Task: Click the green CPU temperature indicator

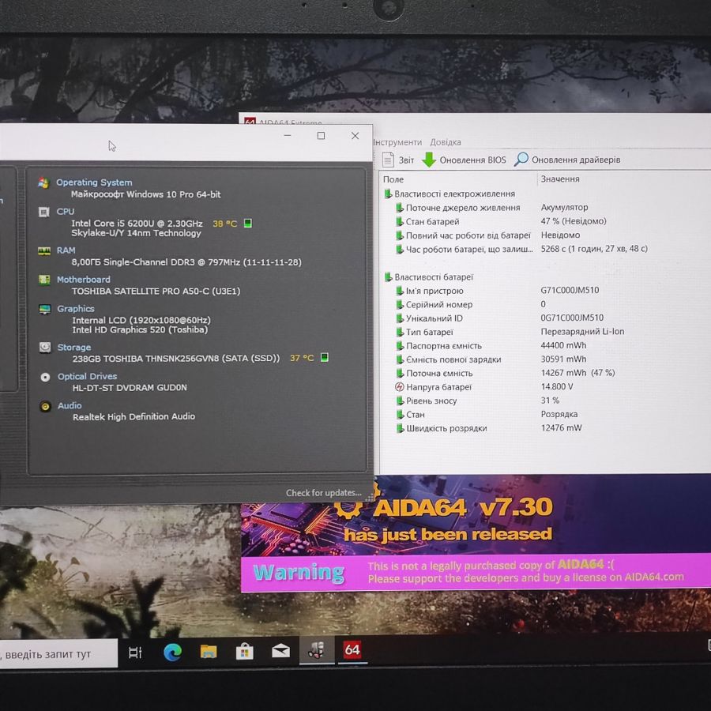Action: point(247,223)
